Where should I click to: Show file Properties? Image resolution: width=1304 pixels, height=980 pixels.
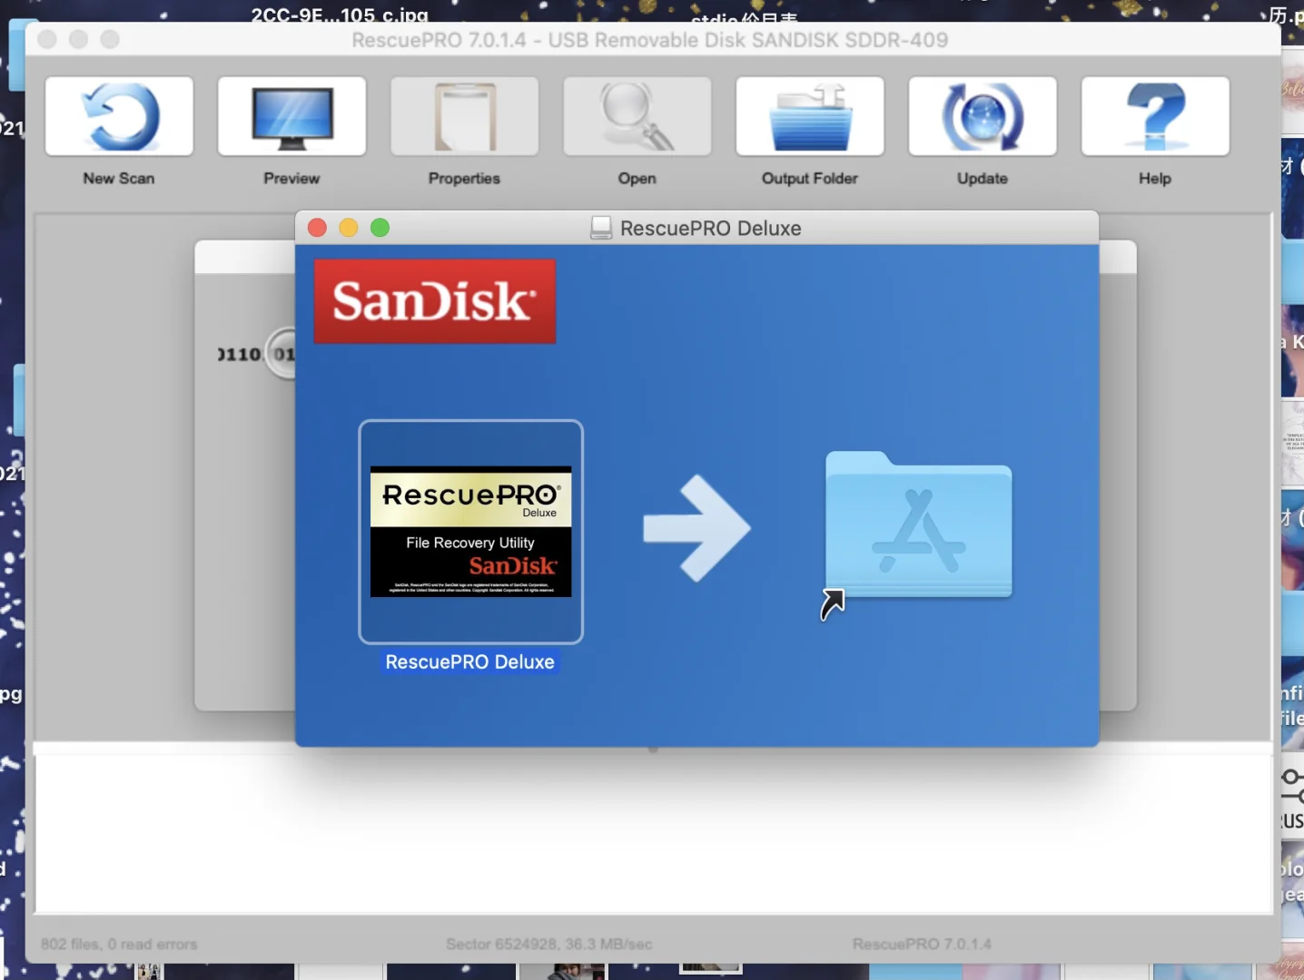[x=464, y=117]
